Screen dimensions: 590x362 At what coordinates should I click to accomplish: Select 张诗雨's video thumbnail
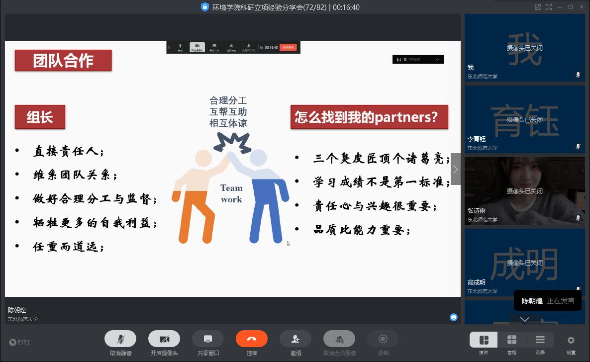[x=524, y=190]
